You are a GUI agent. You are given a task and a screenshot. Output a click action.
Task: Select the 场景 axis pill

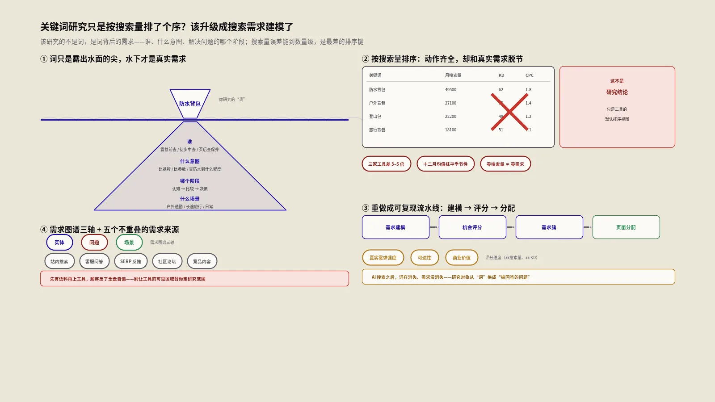coord(129,243)
